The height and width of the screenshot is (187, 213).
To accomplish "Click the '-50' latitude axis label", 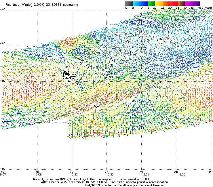I will click(x=3, y=81).
